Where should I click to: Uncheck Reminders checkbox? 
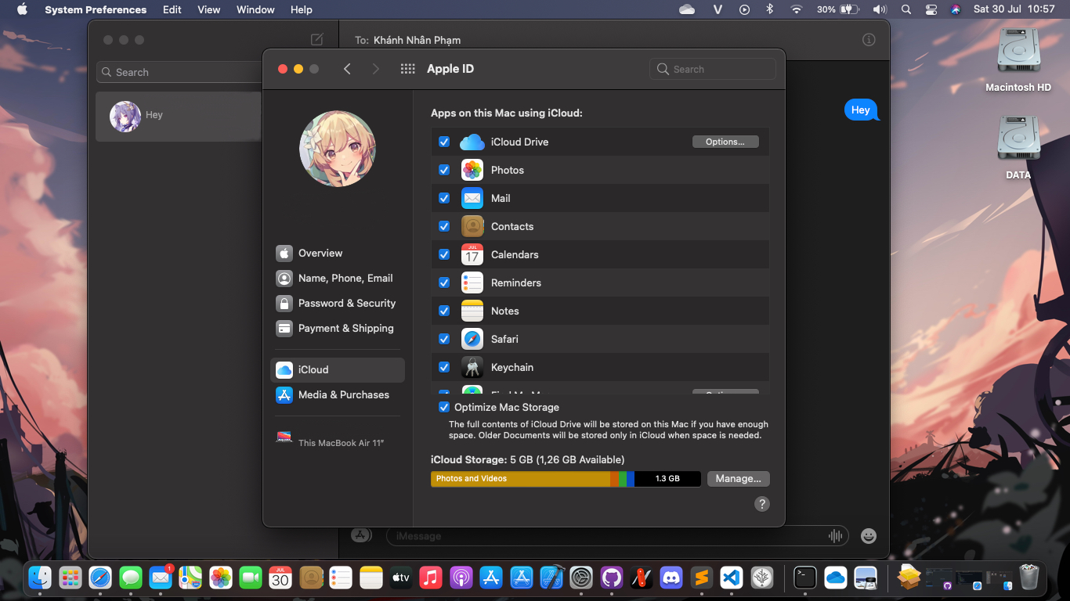pyautogui.click(x=444, y=283)
